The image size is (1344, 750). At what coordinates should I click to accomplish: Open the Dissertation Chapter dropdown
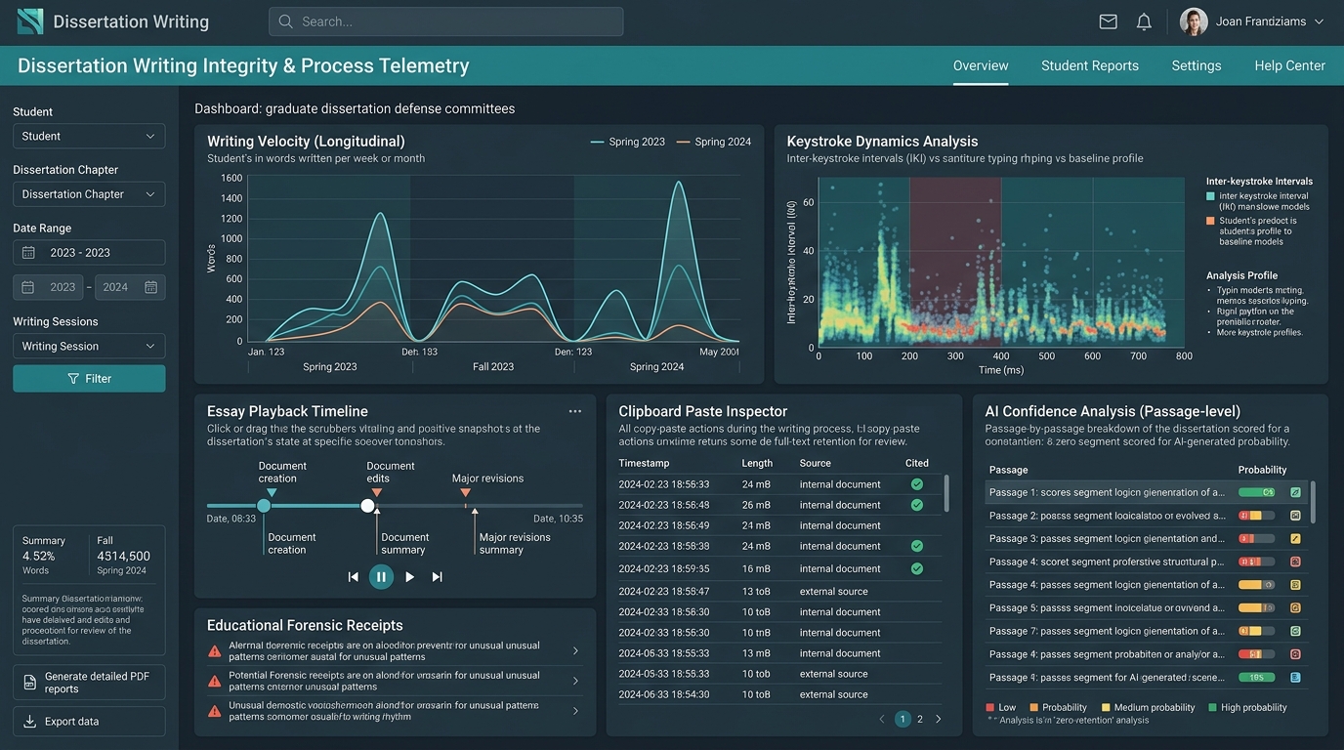89,194
